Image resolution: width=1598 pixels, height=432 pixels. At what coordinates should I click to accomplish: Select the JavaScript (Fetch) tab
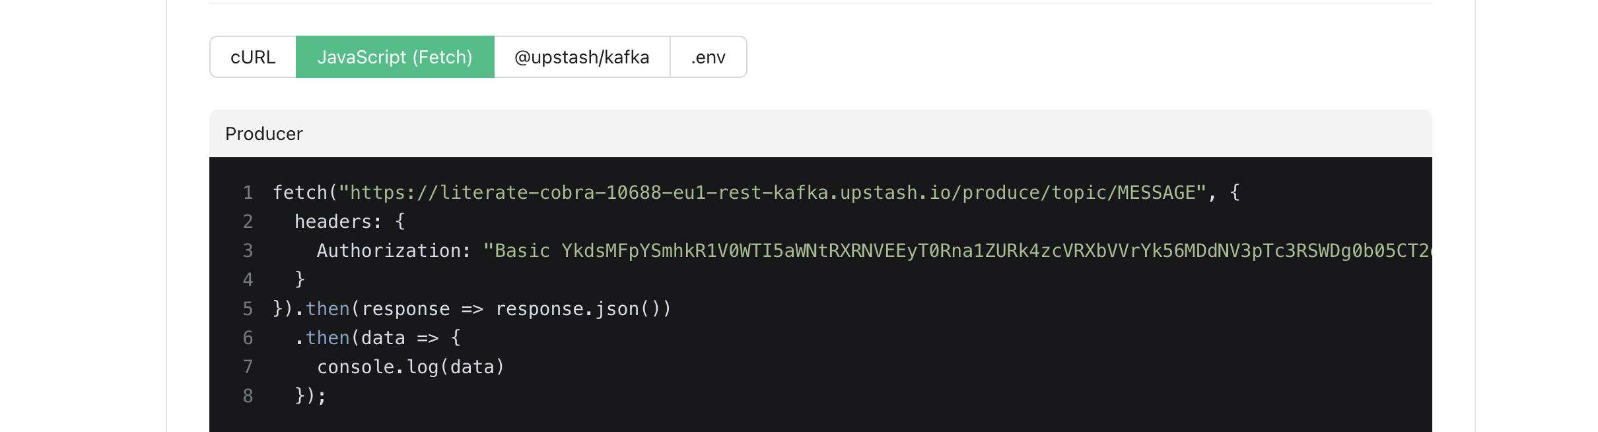click(396, 57)
